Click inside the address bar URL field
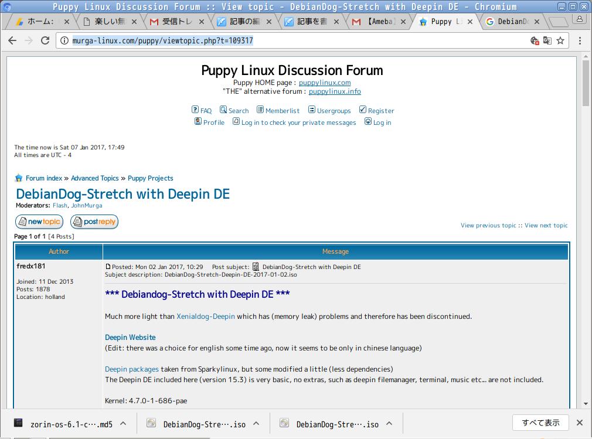The width and height of the screenshot is (592, 439). [234, 42]
